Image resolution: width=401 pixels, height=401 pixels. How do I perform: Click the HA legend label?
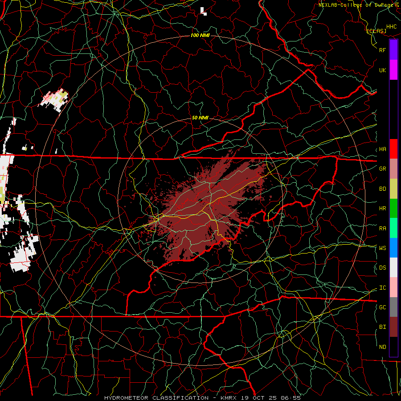click(383, 149)
